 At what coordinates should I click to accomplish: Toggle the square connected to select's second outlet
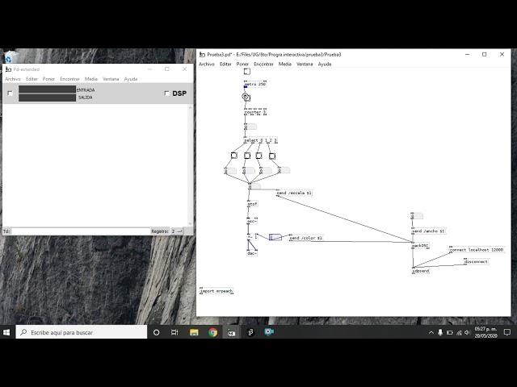click(247, 156)
